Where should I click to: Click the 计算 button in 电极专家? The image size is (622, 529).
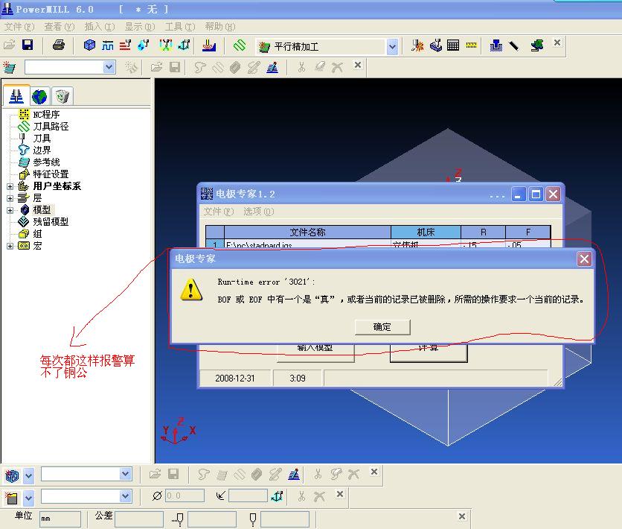coord(429,352)
